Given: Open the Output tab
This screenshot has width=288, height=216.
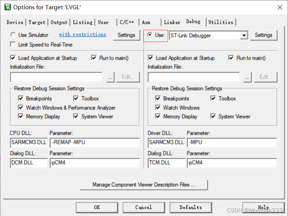Looking at the screenshot, I should coord(59,22).
